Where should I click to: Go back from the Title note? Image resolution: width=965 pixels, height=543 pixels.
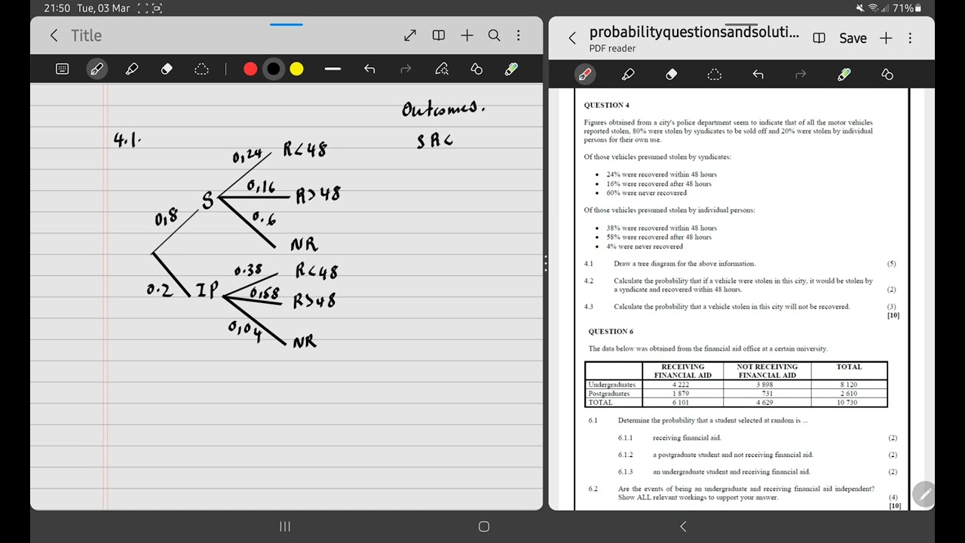point(54,35)
